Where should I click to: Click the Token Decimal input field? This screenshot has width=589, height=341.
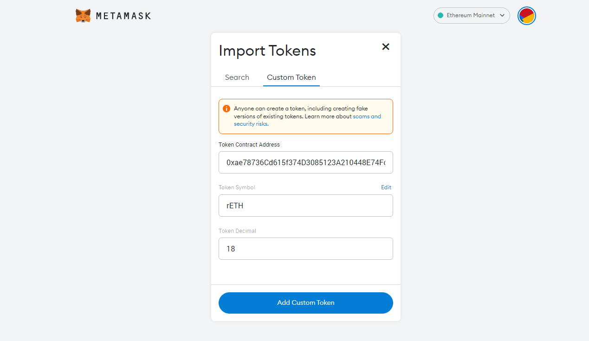pos(305,249)
